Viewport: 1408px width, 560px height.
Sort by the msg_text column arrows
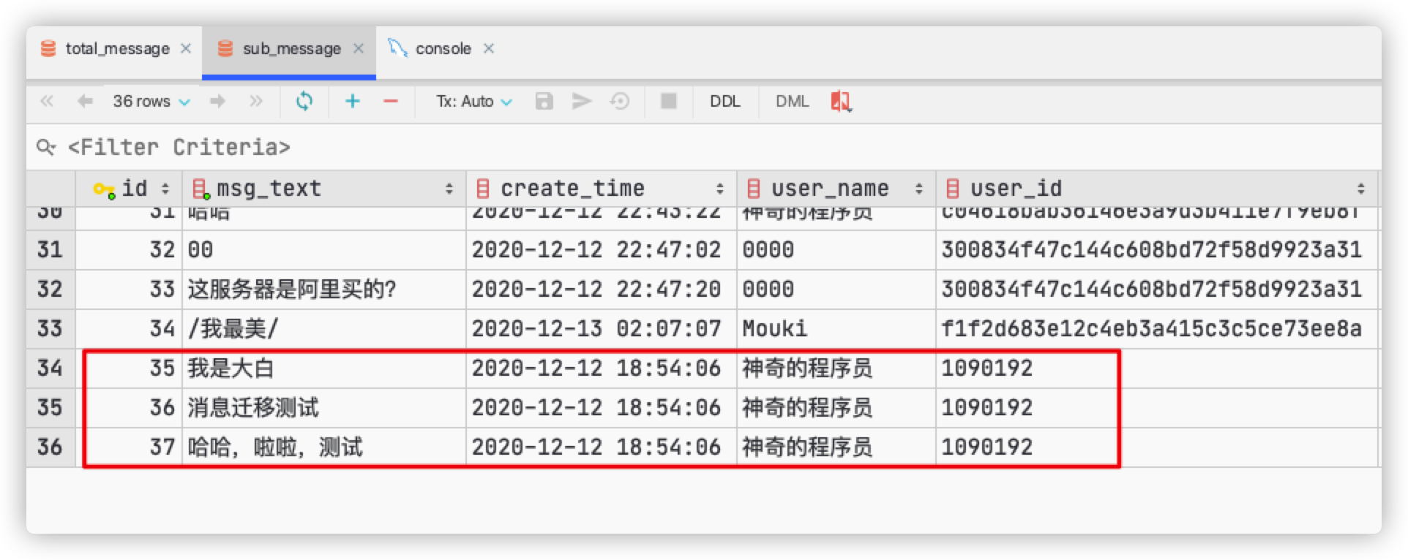(449, 189)
